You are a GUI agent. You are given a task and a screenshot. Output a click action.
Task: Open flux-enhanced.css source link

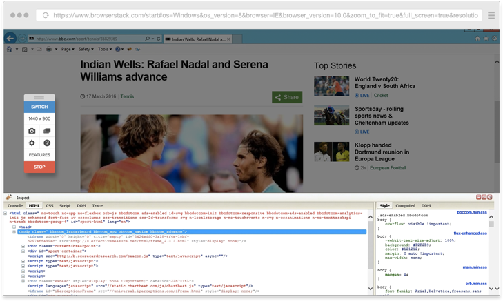(471, 233)
